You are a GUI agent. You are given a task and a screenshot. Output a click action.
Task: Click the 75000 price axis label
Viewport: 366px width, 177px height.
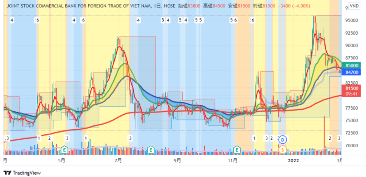[352, 120]
